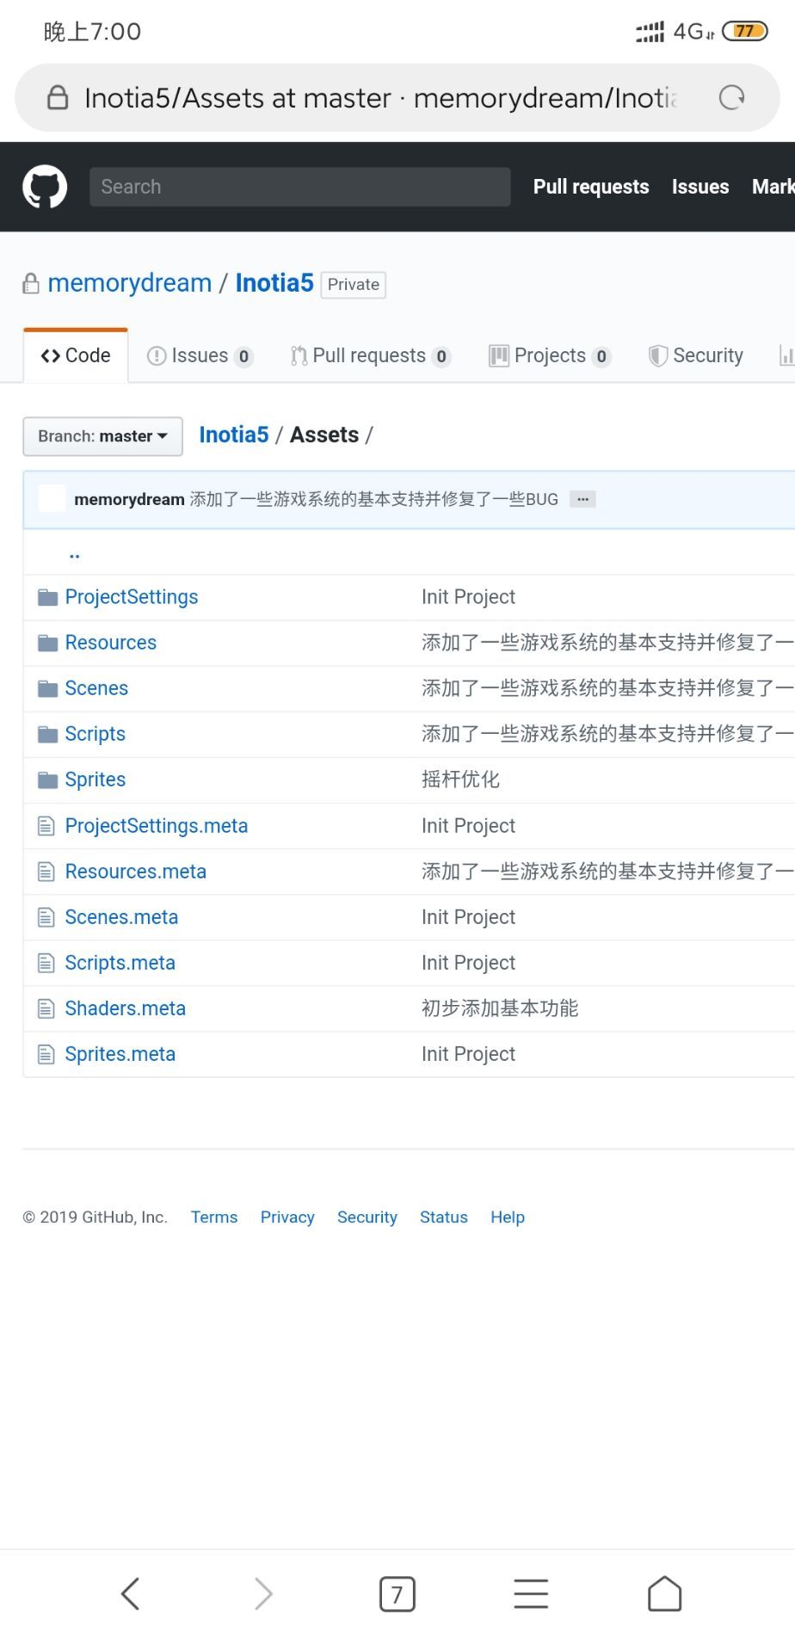The height and width of the screenshot is (1652, 795).
Task: Click the file icon beside Scripts.meta
Action: (46, 963)
